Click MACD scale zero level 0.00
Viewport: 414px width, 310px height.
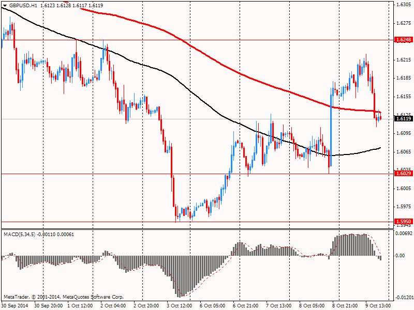(400, 256)
